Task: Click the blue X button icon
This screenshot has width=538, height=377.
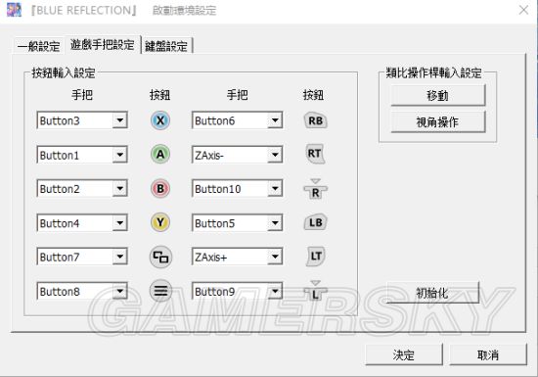Action: coord(160,120)
